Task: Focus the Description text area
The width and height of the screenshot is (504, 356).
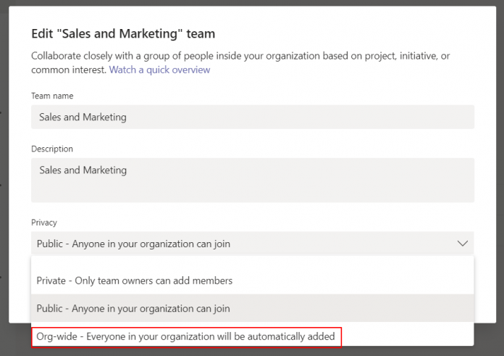Action: click(253, 180)
